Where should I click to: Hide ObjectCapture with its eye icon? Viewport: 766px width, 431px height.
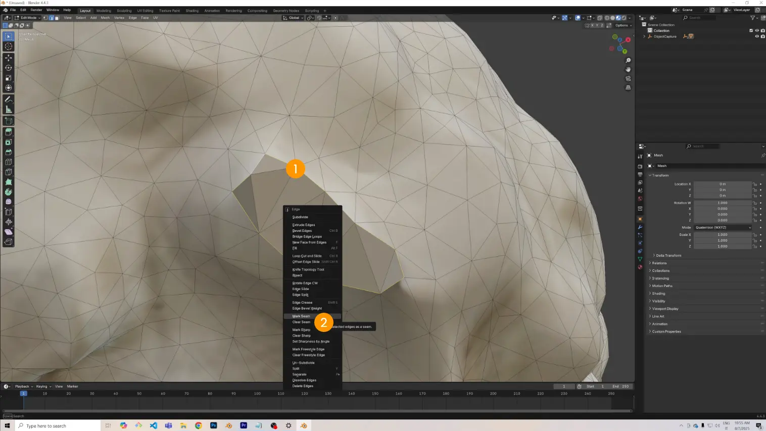coord(756,36)
